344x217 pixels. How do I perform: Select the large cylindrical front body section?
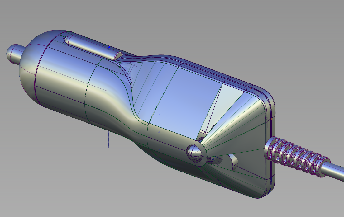point(62,81)
